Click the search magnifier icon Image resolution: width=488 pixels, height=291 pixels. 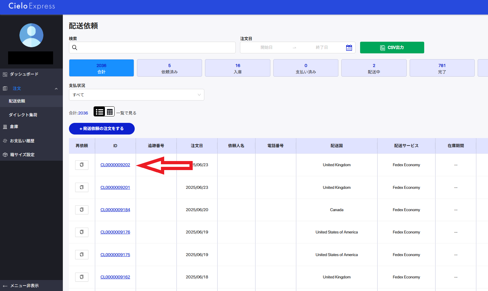coord(74,48)
